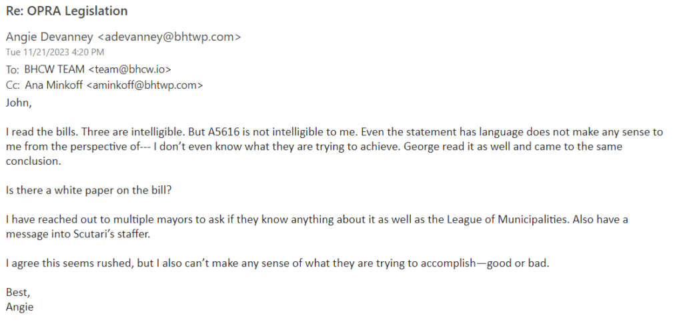Click the aminkoff@bhtwp.com email address

(x=143, y=85)
